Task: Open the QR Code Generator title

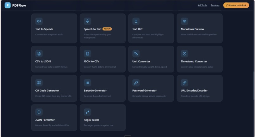Action: pos(47,91)
